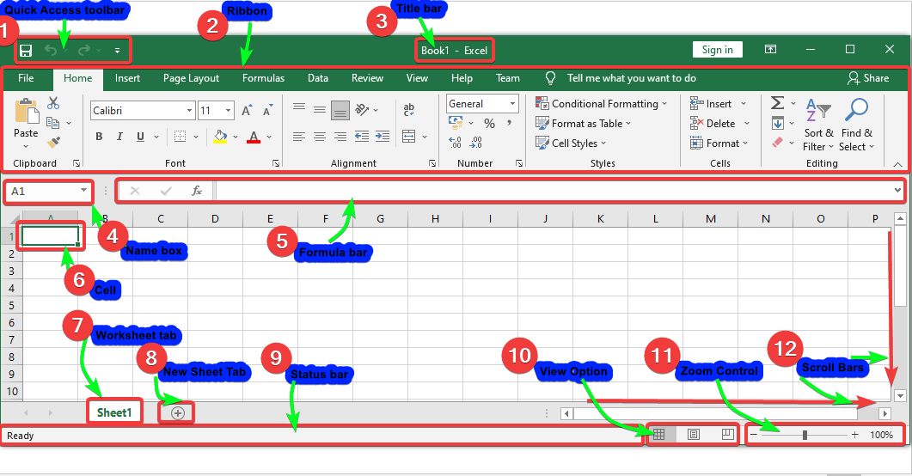Open Sort & Filter menu

pyautogui.click(x=818, y=125)
